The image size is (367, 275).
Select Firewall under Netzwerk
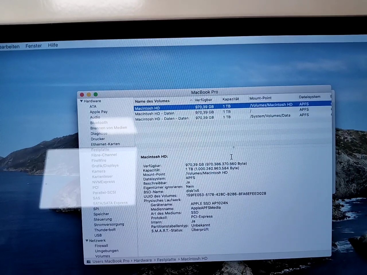coord(101,246)
